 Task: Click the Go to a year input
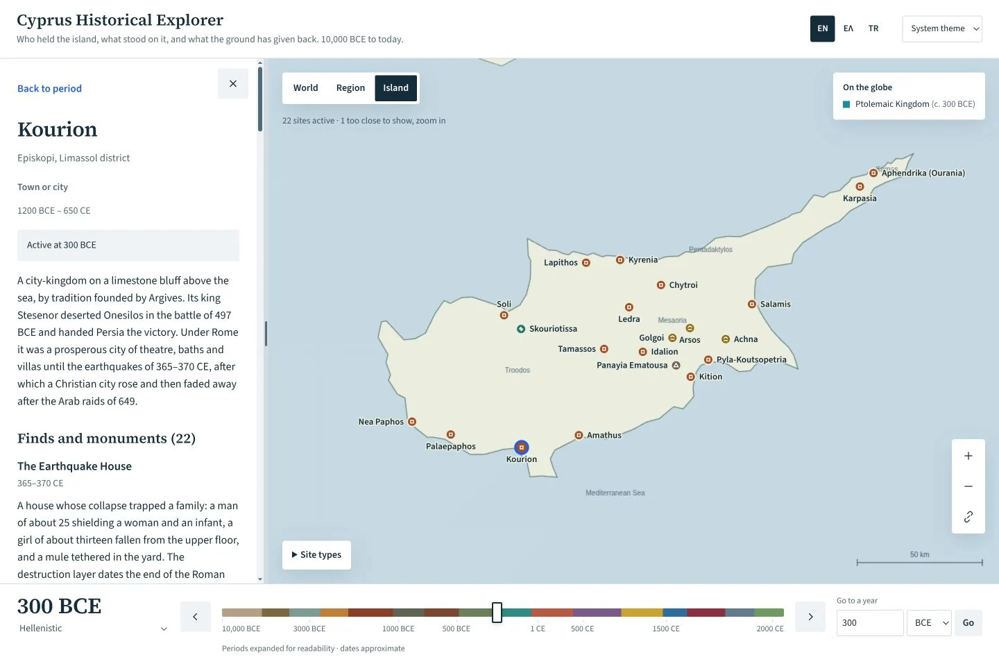point(870,623)
